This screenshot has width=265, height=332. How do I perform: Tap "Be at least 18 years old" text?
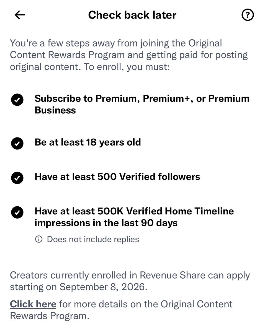pyautogui.click(x=88, y=142)
